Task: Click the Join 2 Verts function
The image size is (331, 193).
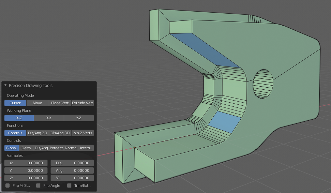Action: (82, 133)
